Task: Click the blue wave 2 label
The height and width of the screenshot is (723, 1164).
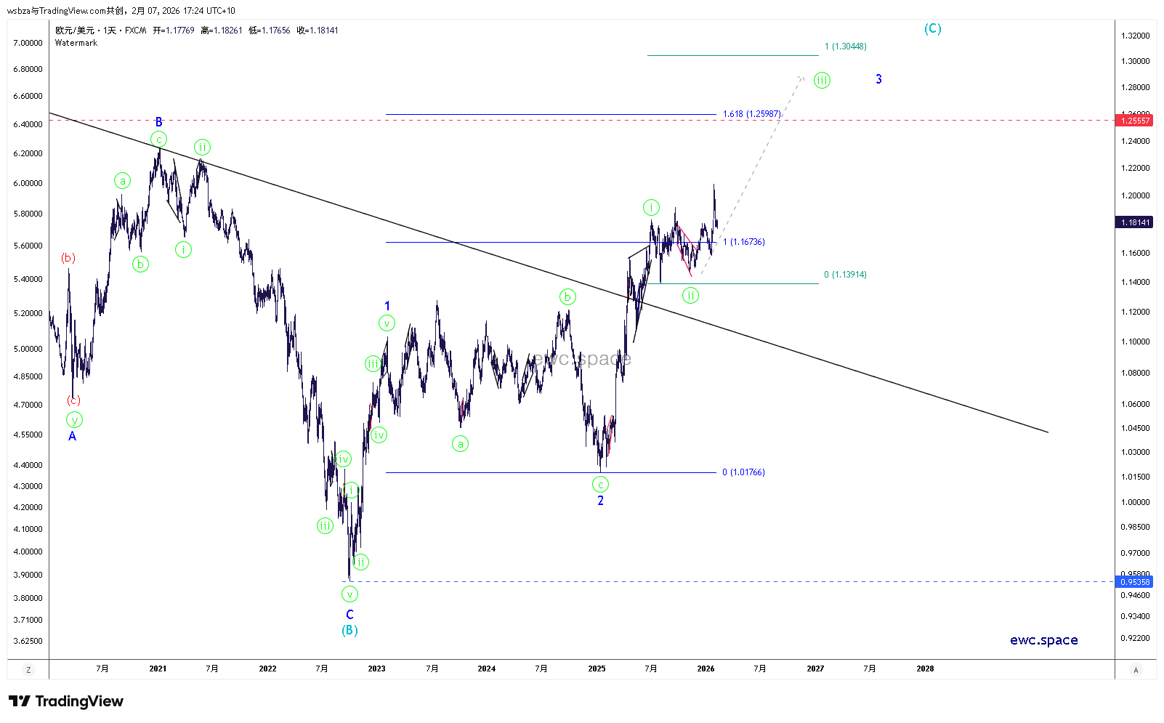Action: tap(600, 501)
